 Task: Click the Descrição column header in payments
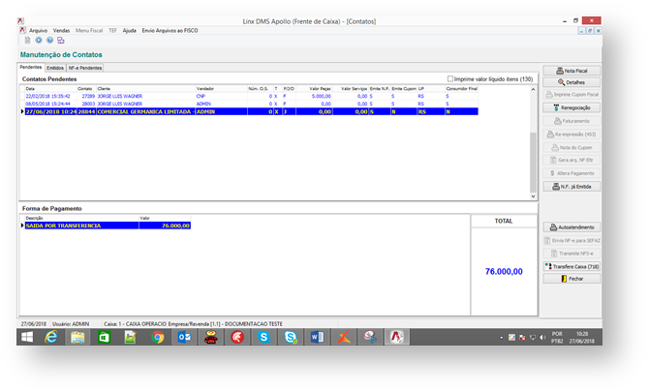[x=81, y=218]
